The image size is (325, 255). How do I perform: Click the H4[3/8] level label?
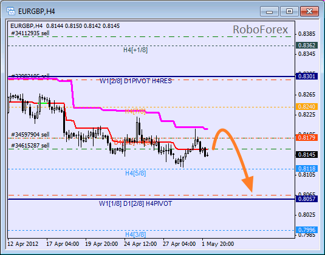(x=135, y=234)
